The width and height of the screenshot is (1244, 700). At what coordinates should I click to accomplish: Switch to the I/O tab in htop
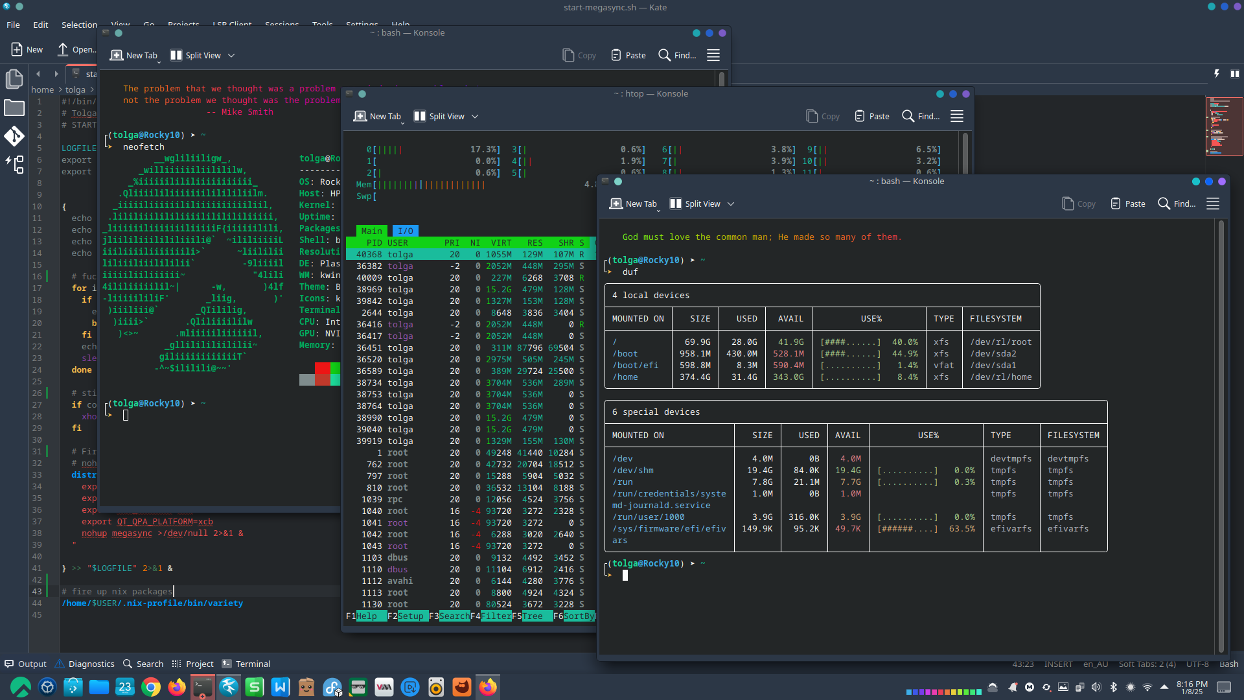(x=406, y=231)
